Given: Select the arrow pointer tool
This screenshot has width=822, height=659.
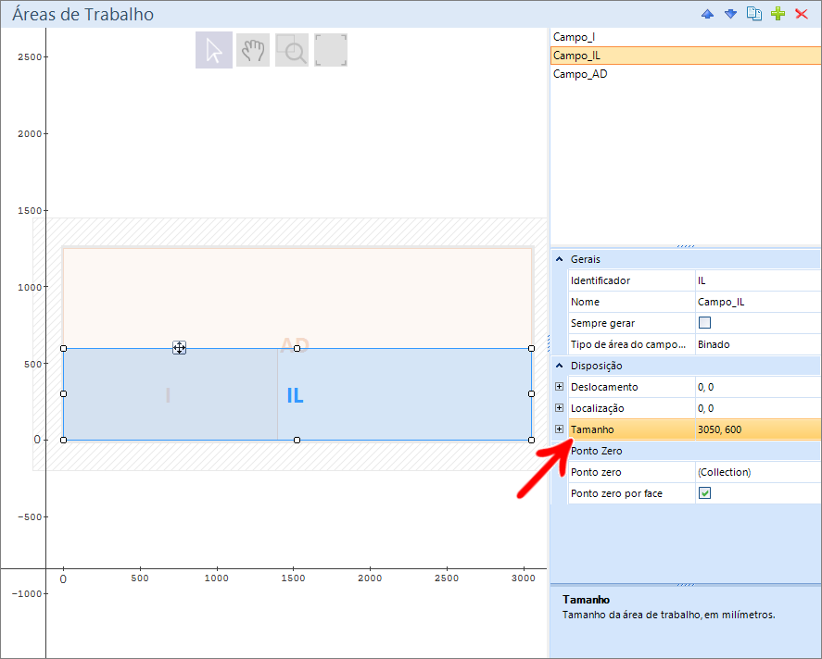Looking at the screenshot, I should 214,50.
